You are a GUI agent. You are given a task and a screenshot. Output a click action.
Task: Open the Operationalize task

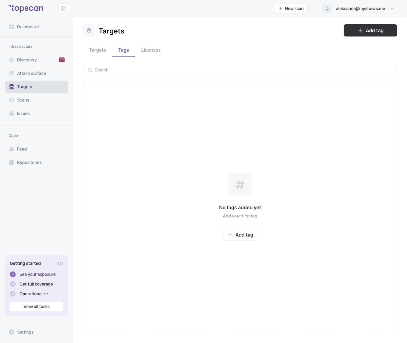click(34, 294)
